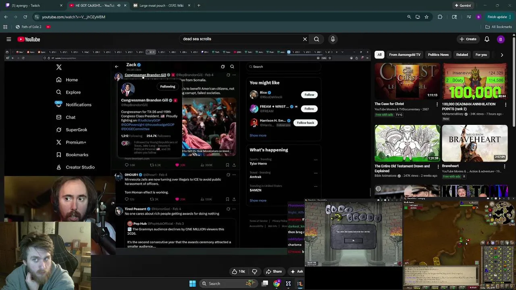Open the Gemini button in title bar
Image resolution: width=516 pixels, height=290 pixels.
tap(462, 6)
